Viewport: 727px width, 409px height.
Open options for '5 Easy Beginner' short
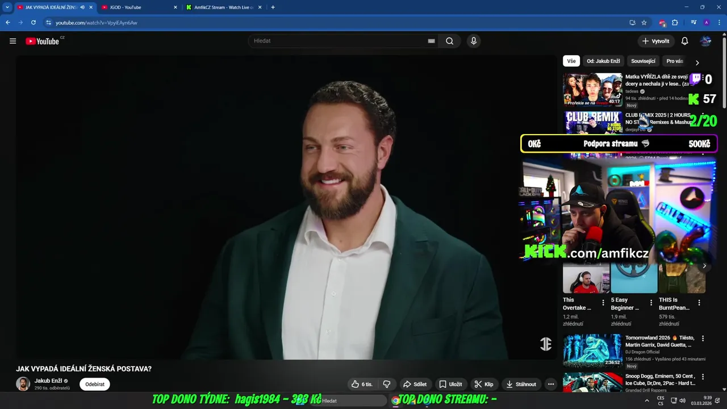click(651, 303)
